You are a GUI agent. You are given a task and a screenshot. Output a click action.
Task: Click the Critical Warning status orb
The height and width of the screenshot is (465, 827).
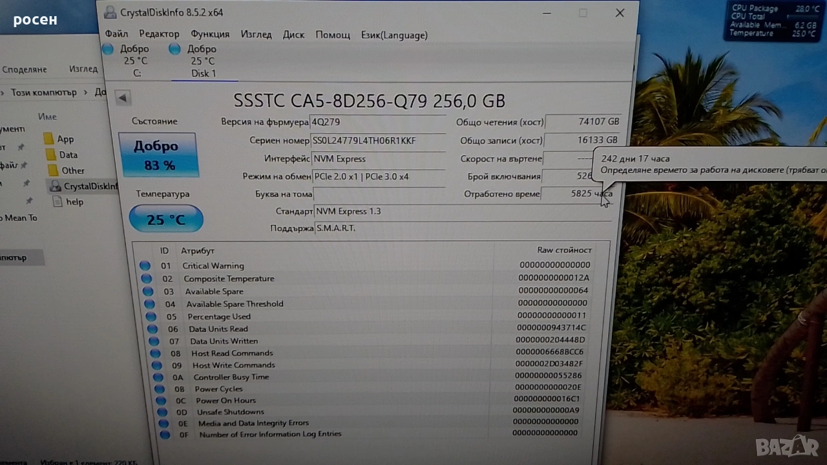point(145,265)
